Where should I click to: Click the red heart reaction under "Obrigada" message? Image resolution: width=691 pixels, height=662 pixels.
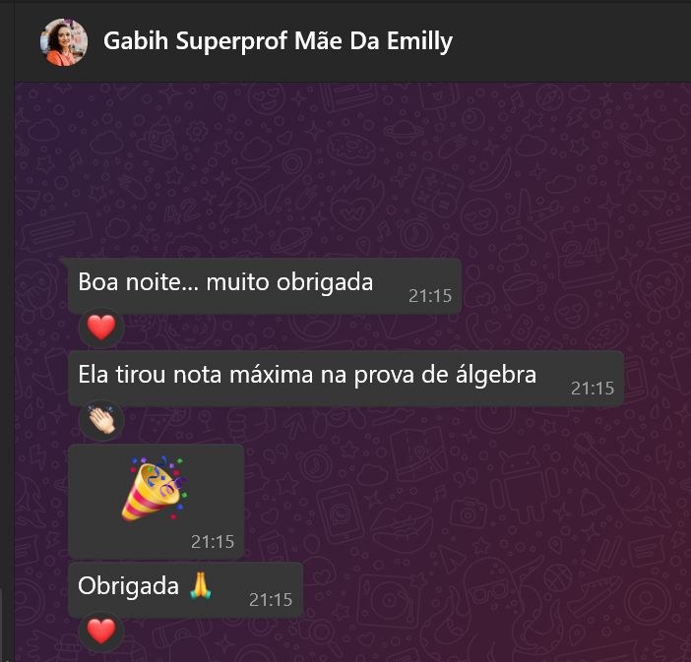(101, 632)
